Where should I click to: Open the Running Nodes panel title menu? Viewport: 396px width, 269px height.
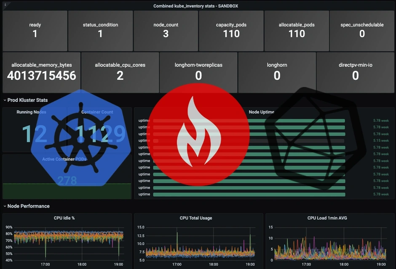(x=31, y=112)
